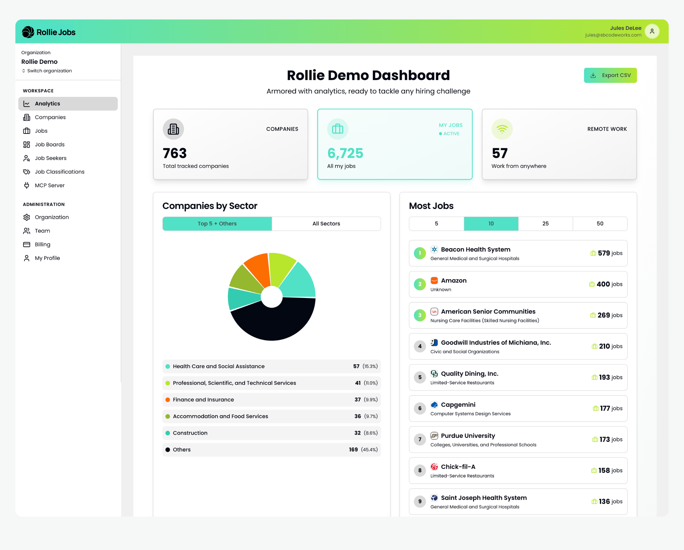Switch to All Sectors view
684x550 pixels.
[x=326, y=224]
